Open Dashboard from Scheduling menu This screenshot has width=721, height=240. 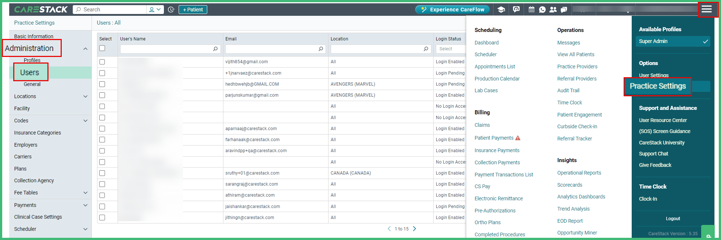tap(487, 43)
